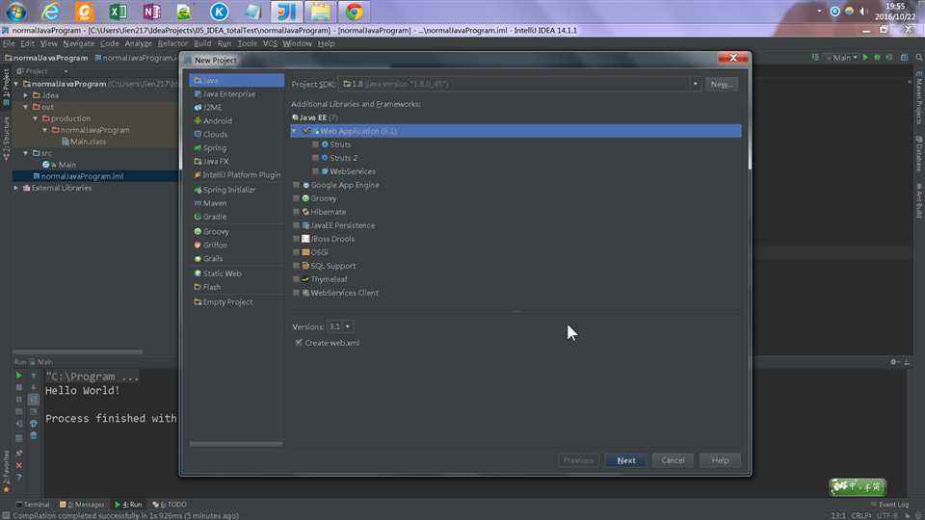
Task: Click the dialog's vertical scrollbar
Action: click(x=750, y=121)
